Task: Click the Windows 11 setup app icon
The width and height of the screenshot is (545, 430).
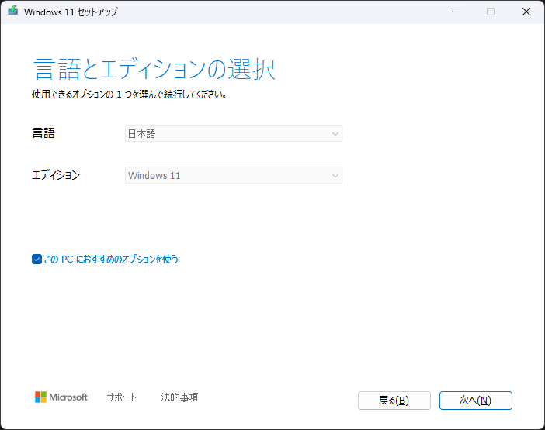Action: point(13,11)
